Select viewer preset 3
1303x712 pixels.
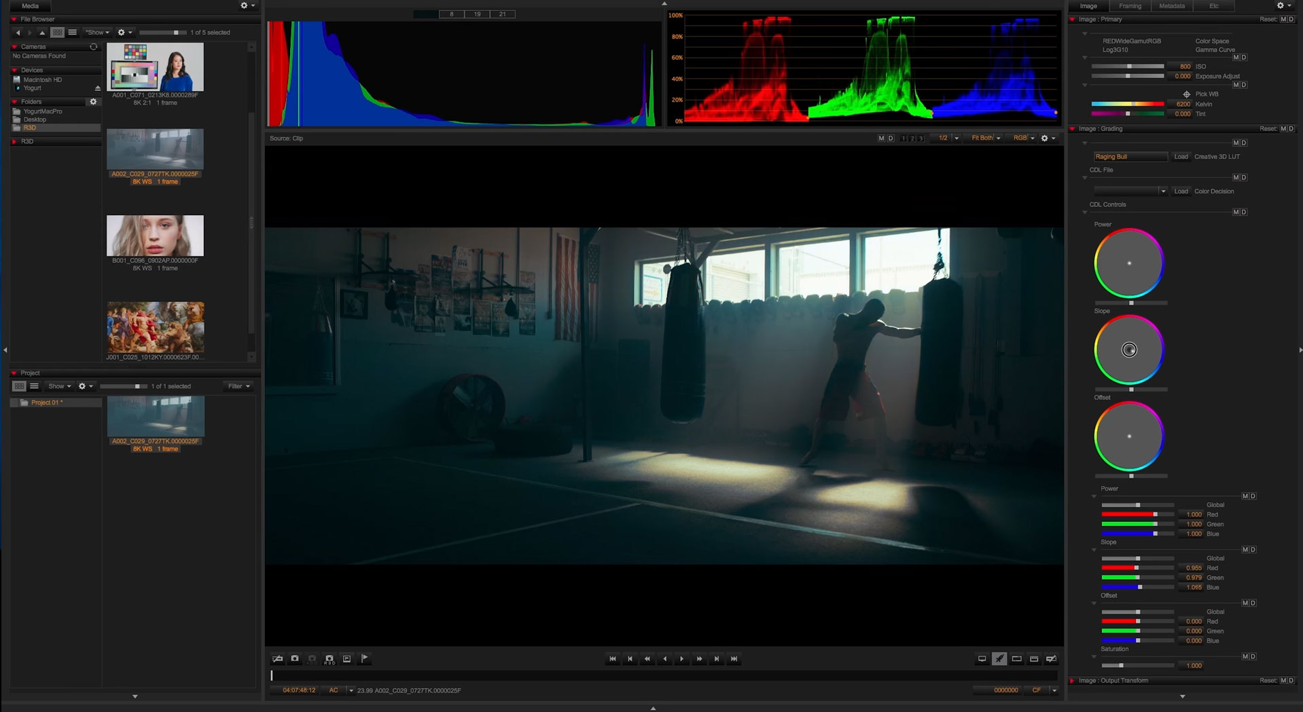921,138
